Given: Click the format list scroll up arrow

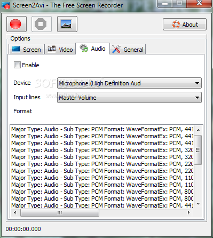Looking at the screenshot, I should pyautogui.click(x=198, y=130).
